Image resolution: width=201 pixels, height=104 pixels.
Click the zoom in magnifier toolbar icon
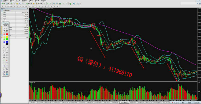[54, 3]
